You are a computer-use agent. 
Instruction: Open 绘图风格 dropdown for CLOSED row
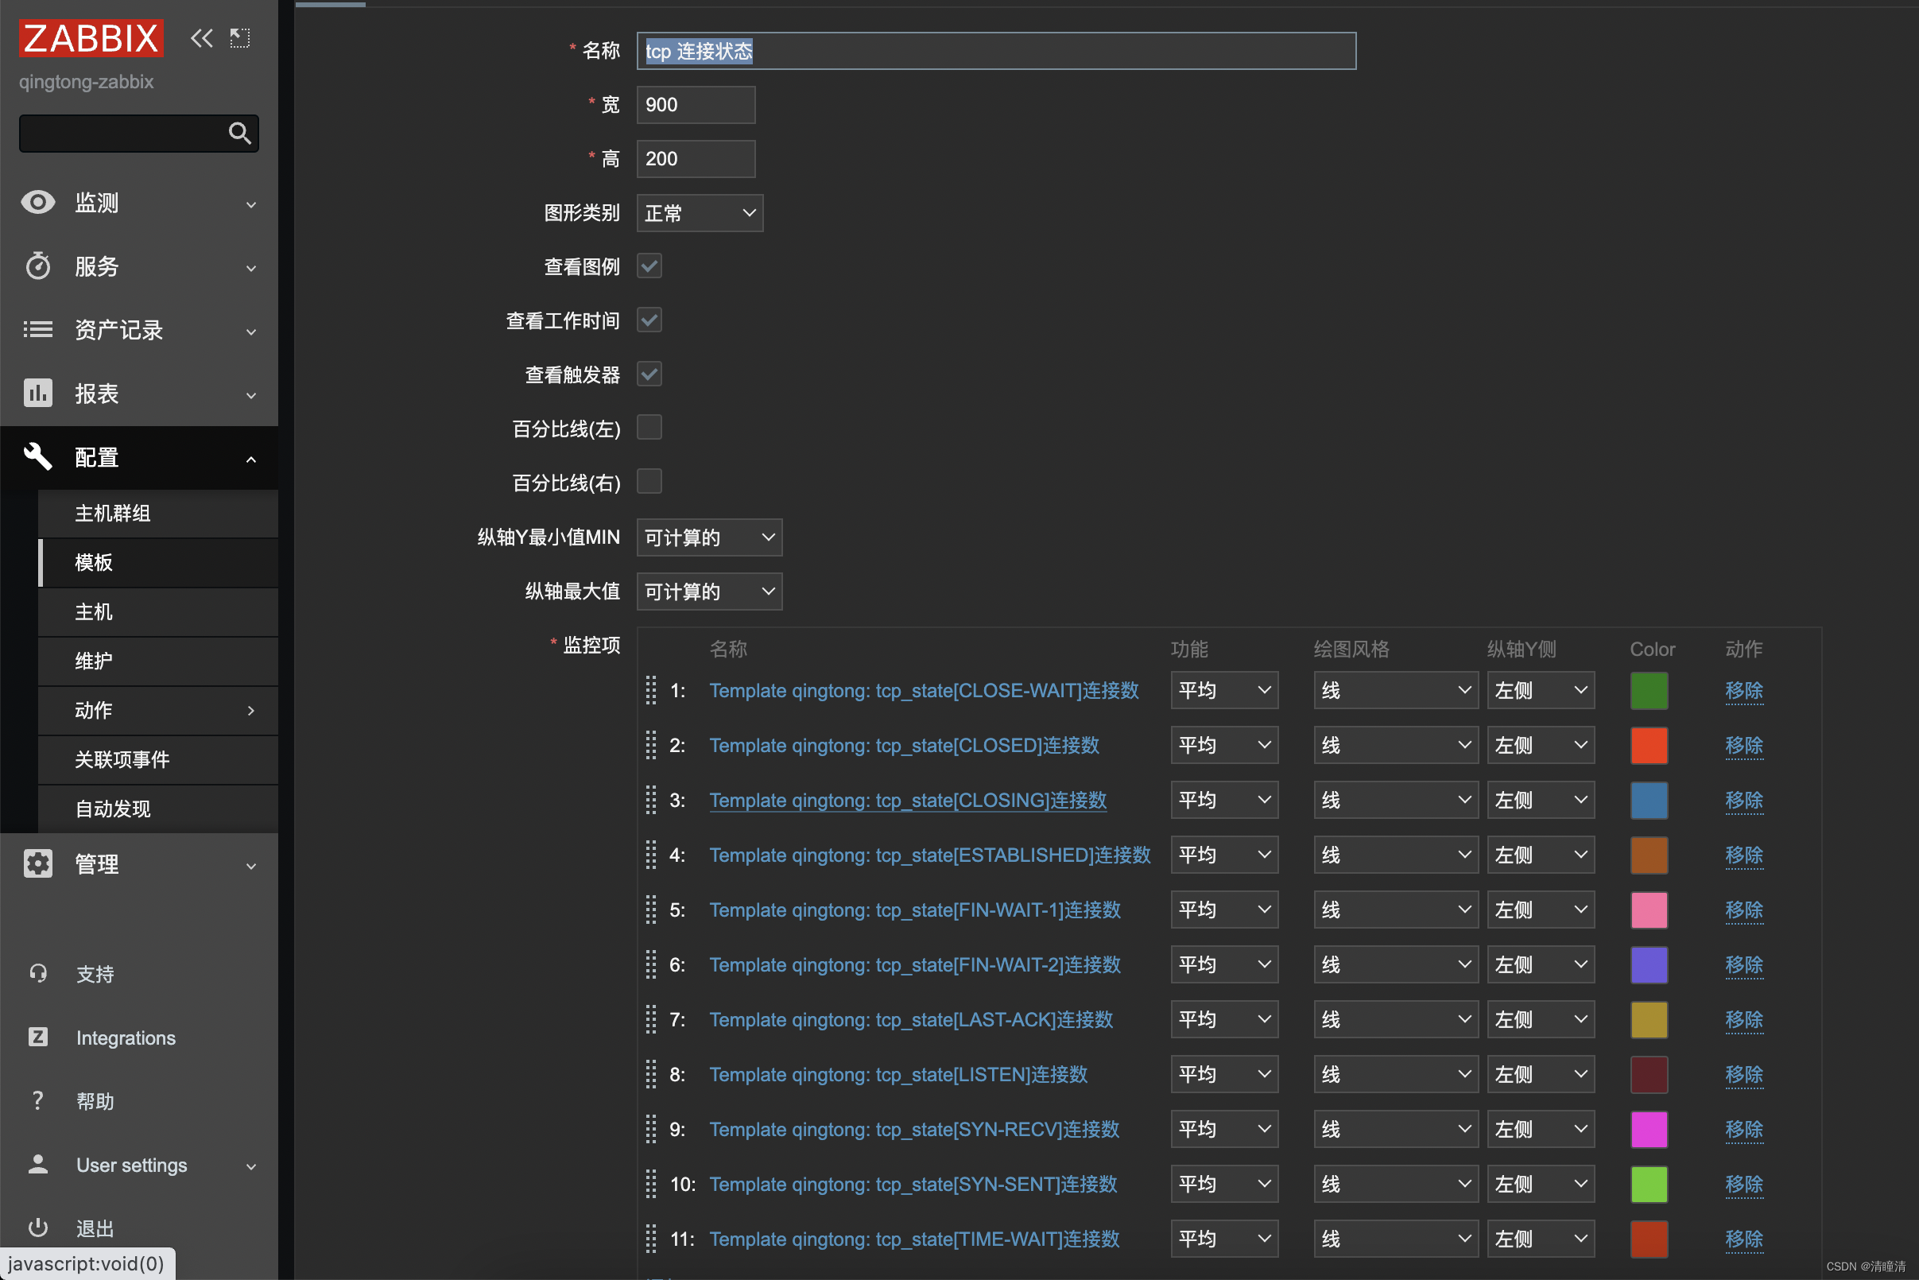pos(1396,745)
